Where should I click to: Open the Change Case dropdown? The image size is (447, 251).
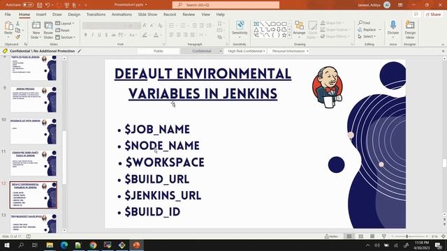133,35
